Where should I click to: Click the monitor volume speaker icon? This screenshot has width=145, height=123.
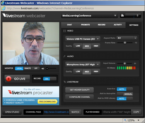43,68
